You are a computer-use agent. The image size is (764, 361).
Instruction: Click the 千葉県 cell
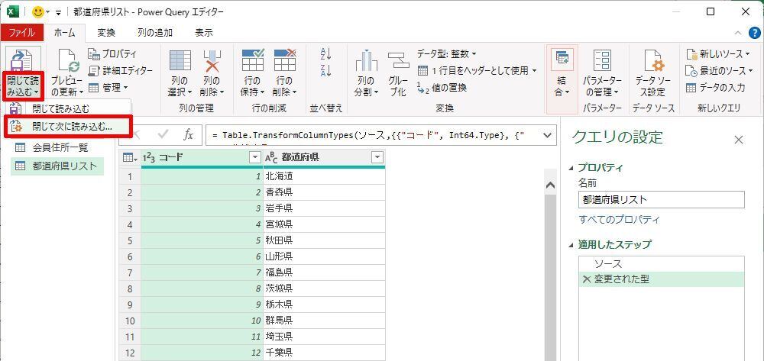point(324,353)
